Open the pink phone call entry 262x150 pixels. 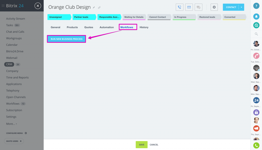pos(256,56)
